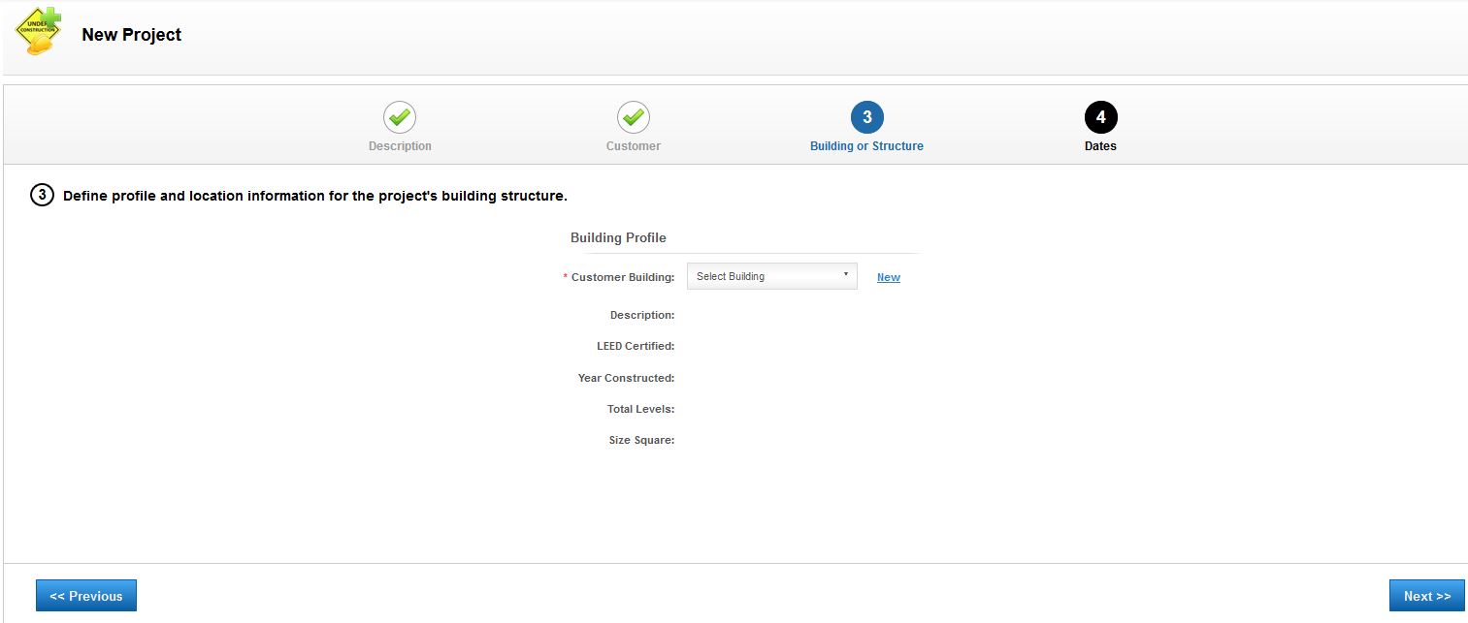Open the Building or Structure step label
Image resolution: width=1468 pixels, height=623 pixels.
[x=867, y=146]
